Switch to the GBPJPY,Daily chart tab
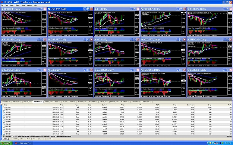Image resolution: width=233 pixels, height=145 pixels. point(49,102)
